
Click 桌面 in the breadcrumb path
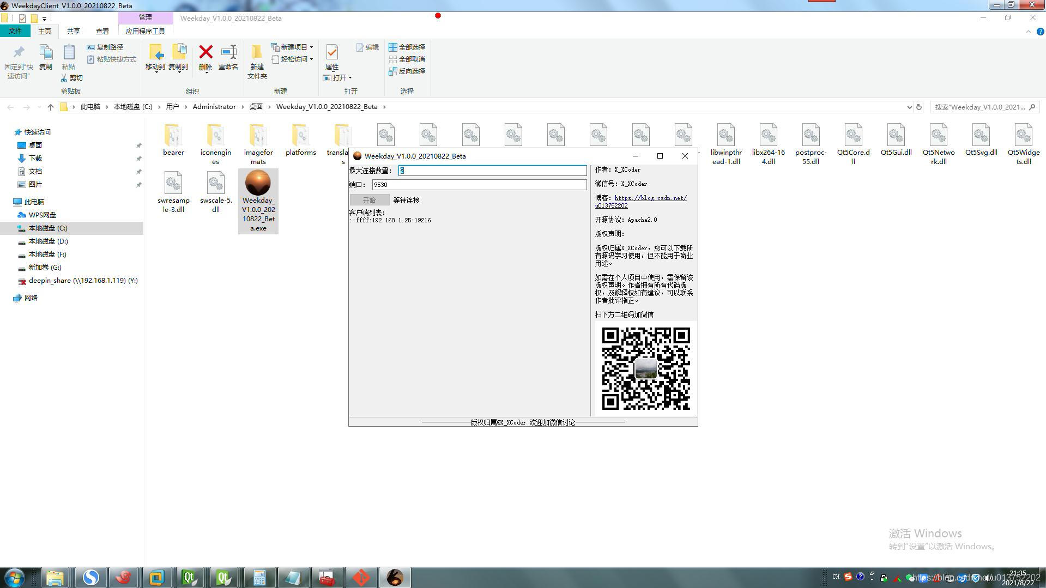click(256, 107)
